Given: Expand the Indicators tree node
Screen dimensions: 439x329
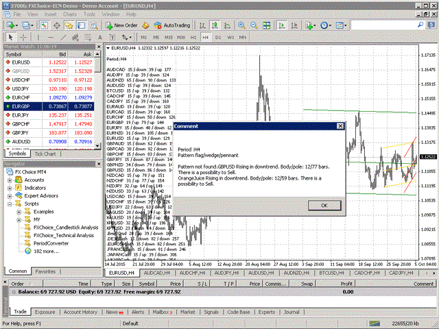Looking at the screenshot, I should pyautogui.click(x=10, y=188).
